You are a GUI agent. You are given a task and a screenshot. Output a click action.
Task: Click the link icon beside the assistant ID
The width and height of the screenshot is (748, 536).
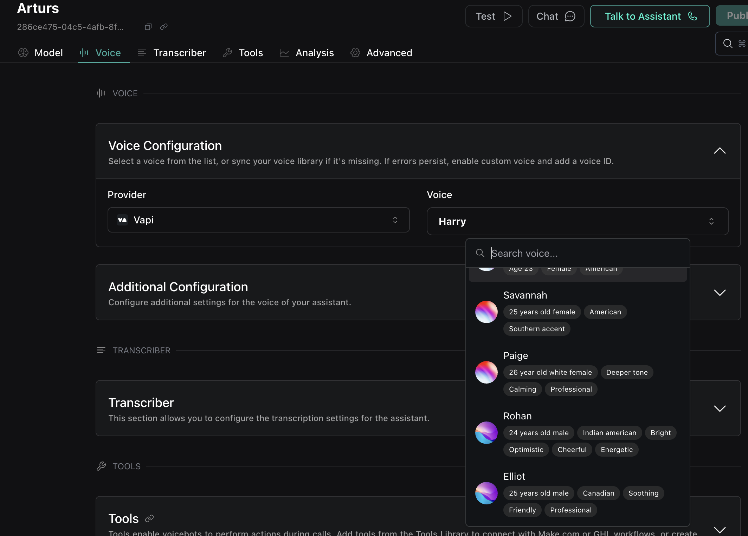pyautogui.click(x=164, y=27)
